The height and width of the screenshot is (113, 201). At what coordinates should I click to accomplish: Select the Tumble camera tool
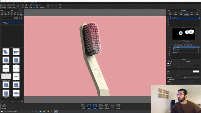coord(31,6)
